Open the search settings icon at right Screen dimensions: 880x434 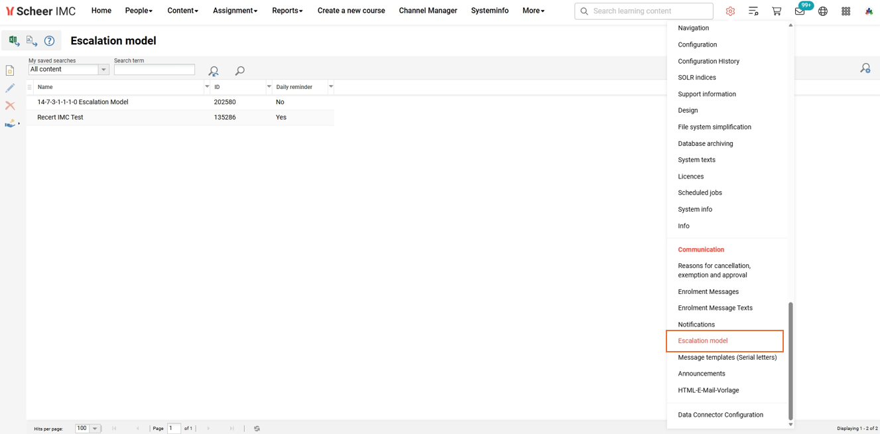pos(865,68)
